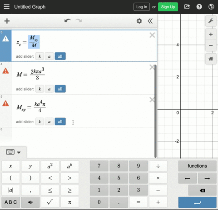Tap the divide key
The height and width of the screenshot is (210, 218).
158,166
